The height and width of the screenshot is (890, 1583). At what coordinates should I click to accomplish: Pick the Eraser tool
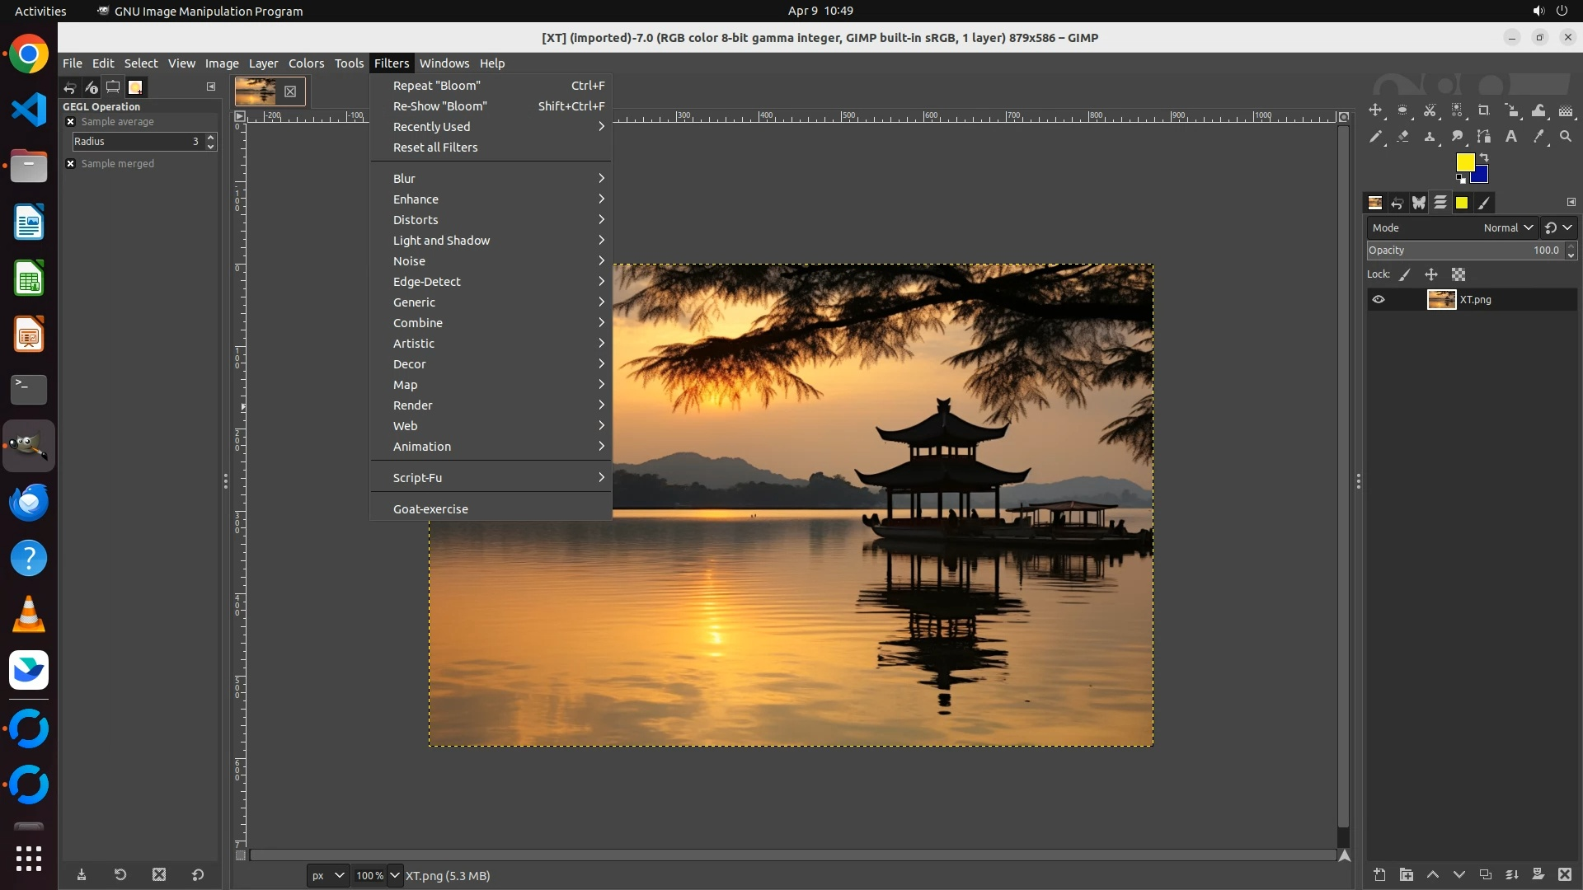pyautogui.click(x=1402, y=137)
